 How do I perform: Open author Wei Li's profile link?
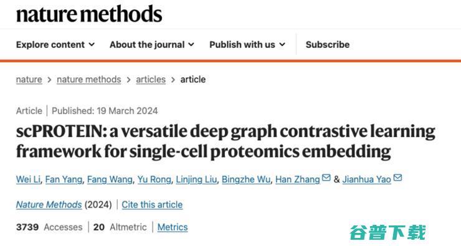28,179
